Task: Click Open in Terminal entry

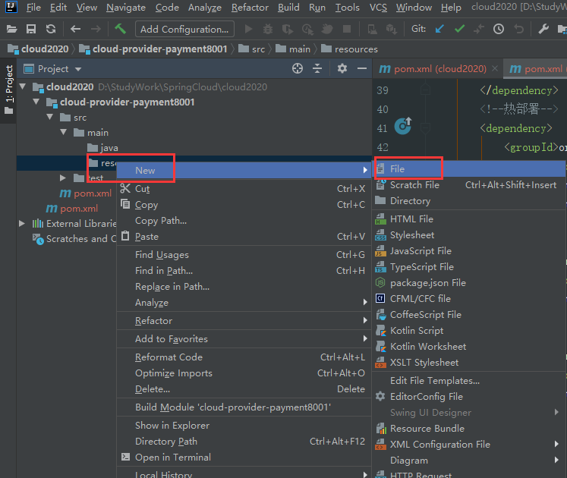Action: pyautogui.click(x=244, y=458)
